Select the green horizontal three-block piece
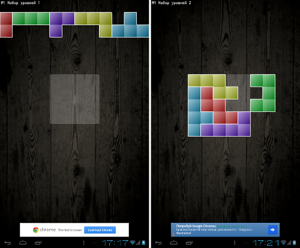300x248 pixels. point(31,19)
